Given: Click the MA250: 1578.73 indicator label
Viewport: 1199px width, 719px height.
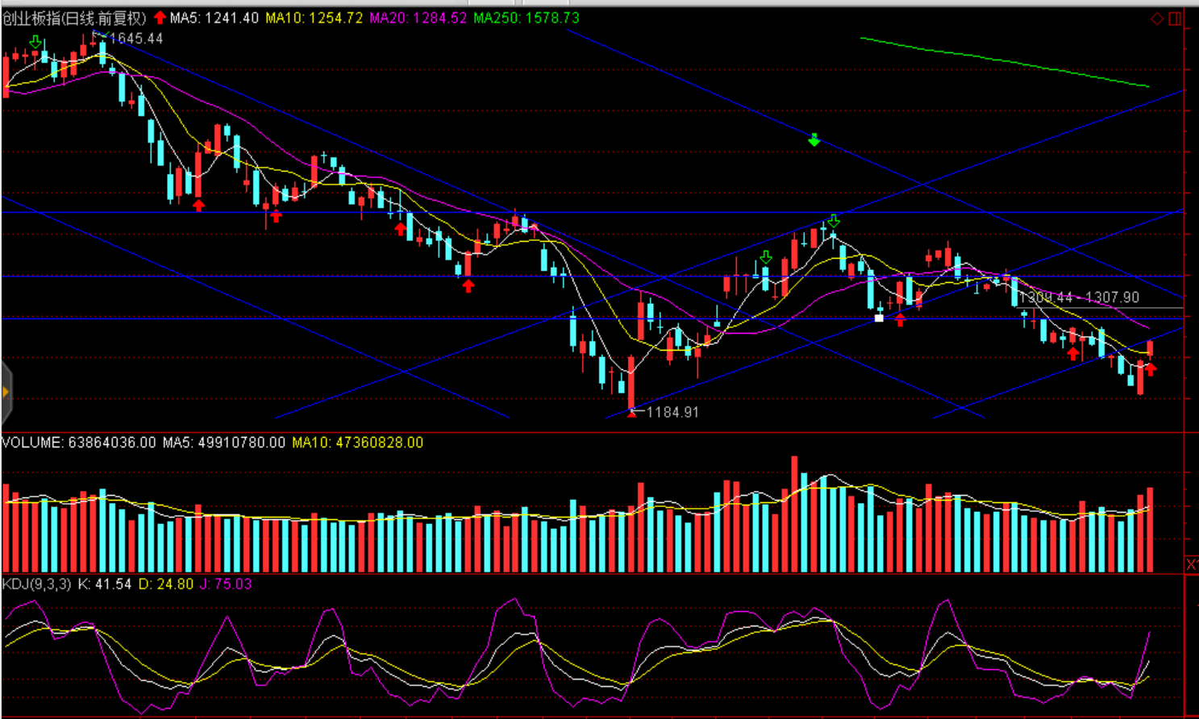Looking at the screenshot, I should (x=527, y=18).
